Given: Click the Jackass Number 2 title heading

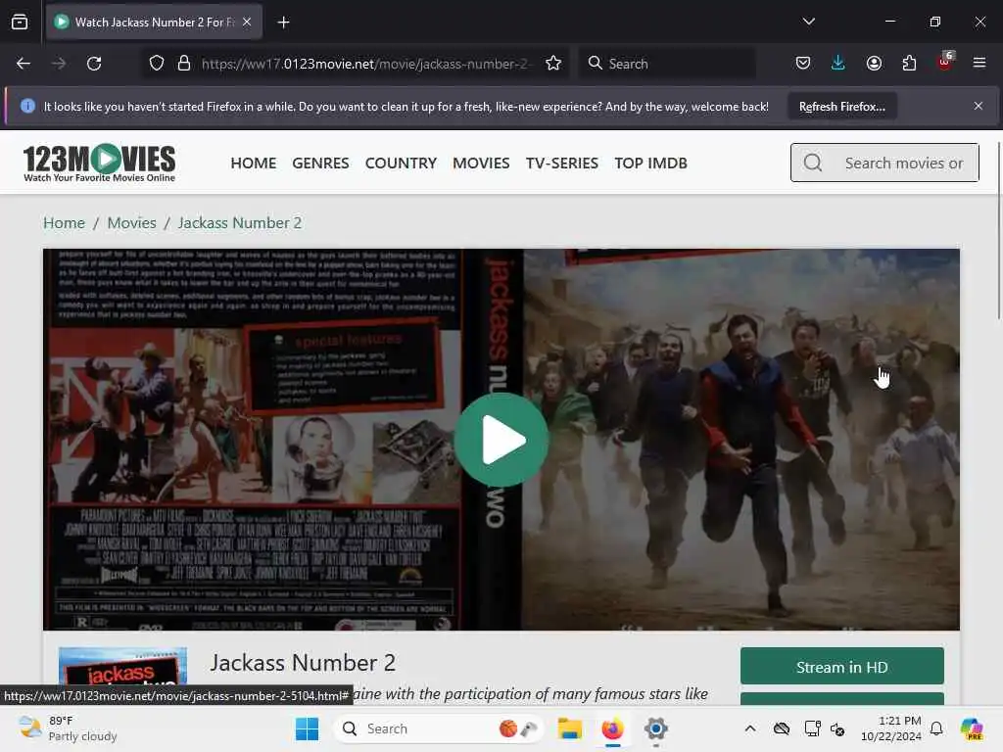Looking at the screenshot, I should 303,663.
